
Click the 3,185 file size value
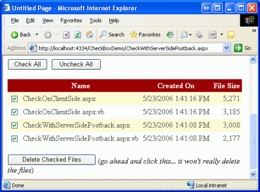[231, 112]
